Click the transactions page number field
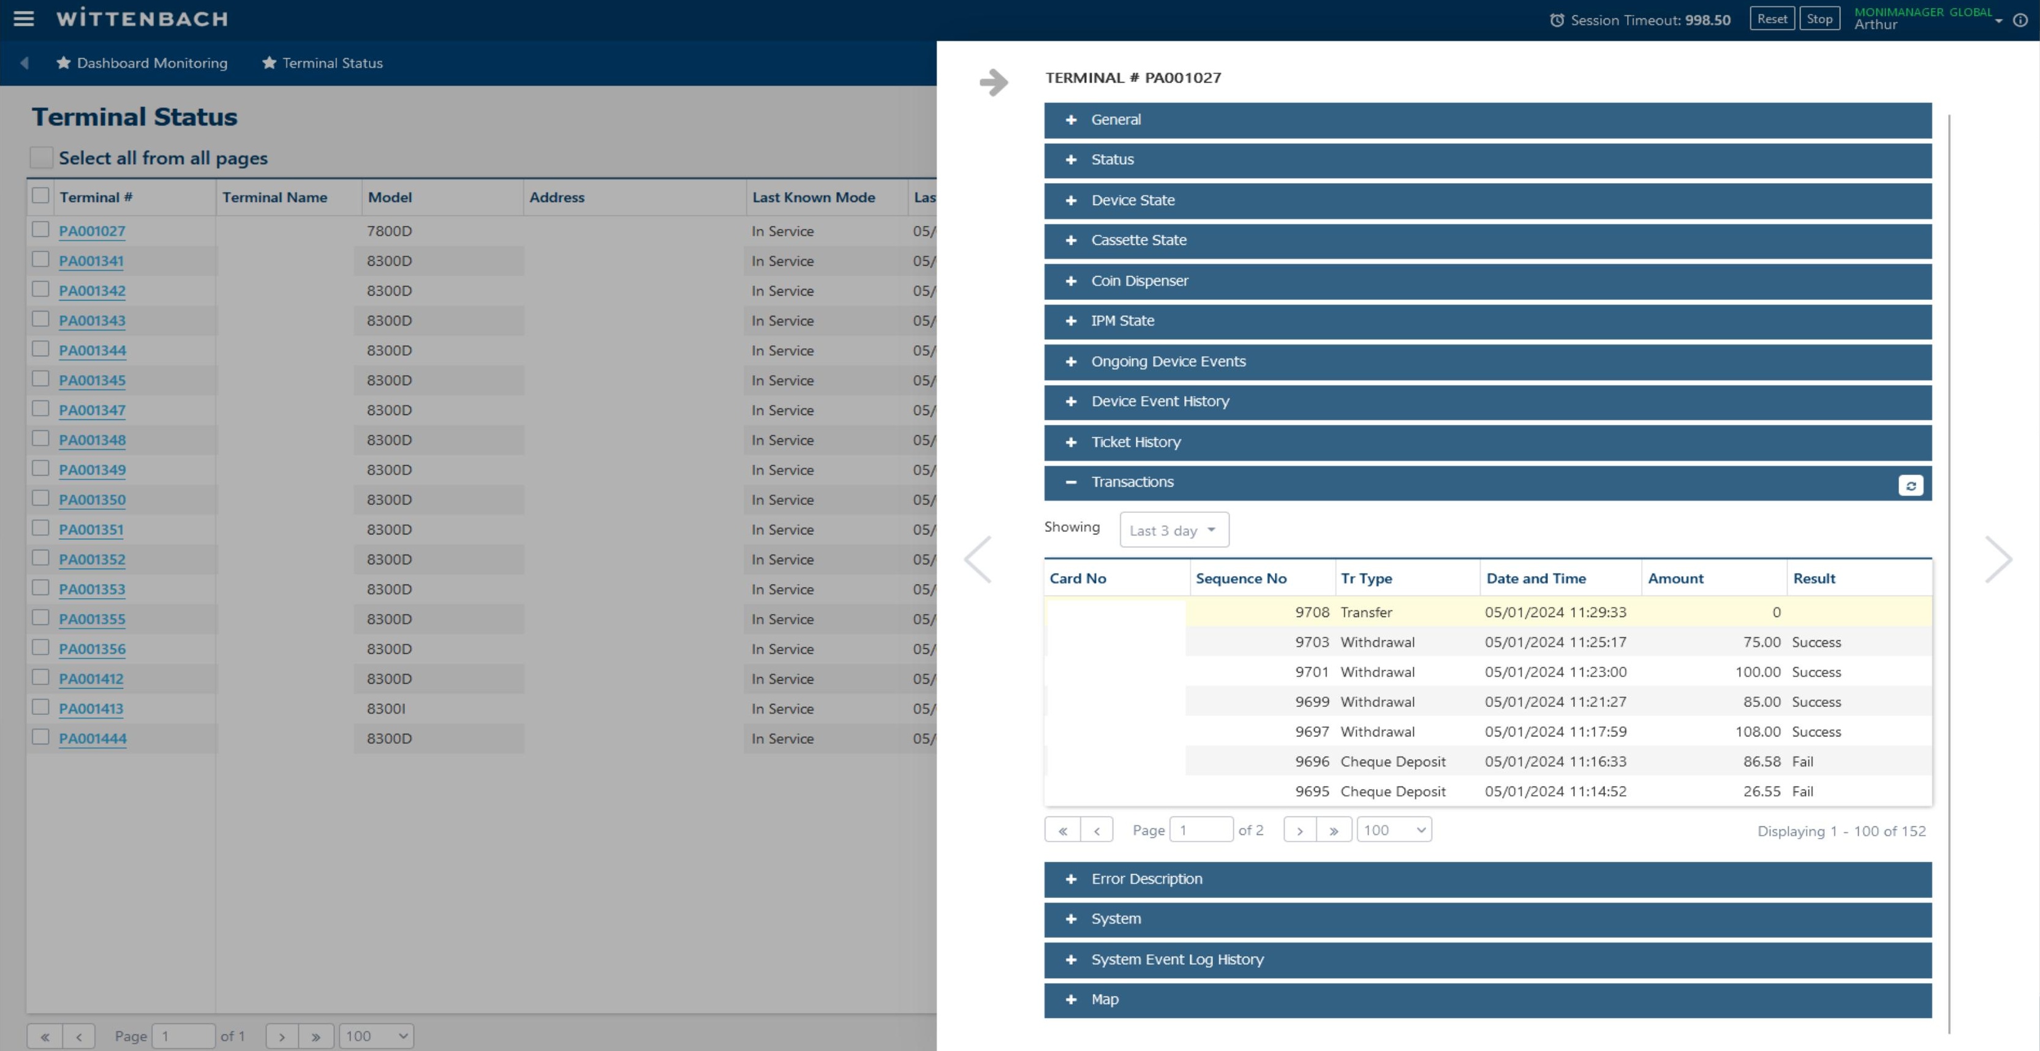This screenshot has height=1051, width=2040. (x=1201, y=829)
